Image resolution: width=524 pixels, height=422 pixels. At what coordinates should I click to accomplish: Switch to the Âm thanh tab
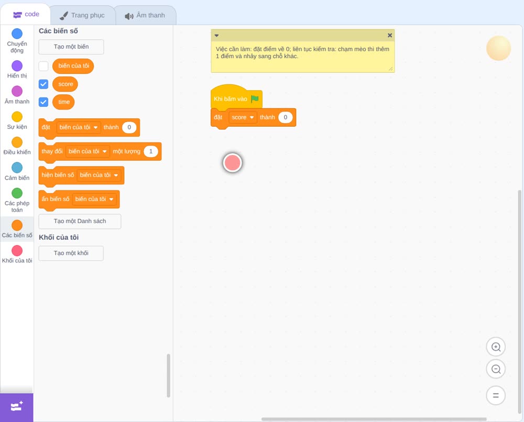click(x=145, y=15)
